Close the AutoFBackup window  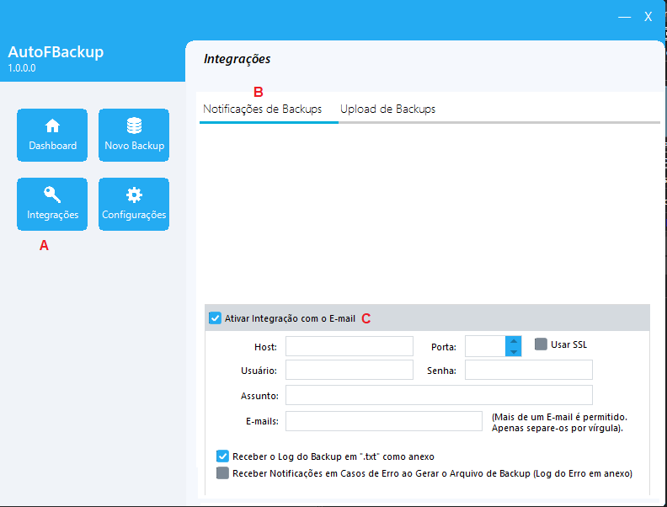pyautogui.click(x=648, y=17)
